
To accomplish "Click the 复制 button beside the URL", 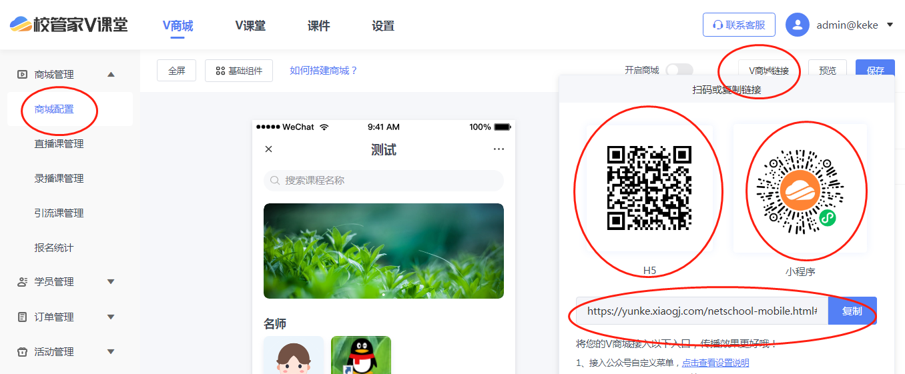I will [x=852, y=311].
